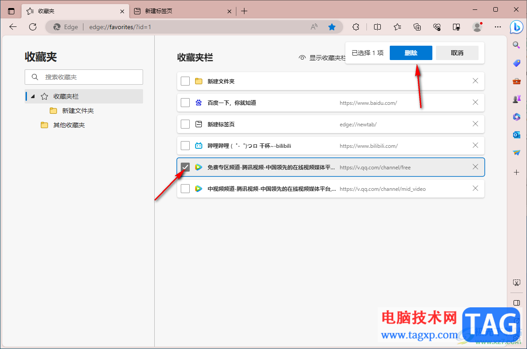Image resolution: width=527 pixels, height=349 pixels.
Task: Click the blue favorite star in address bar
Action: pos(332,27)
